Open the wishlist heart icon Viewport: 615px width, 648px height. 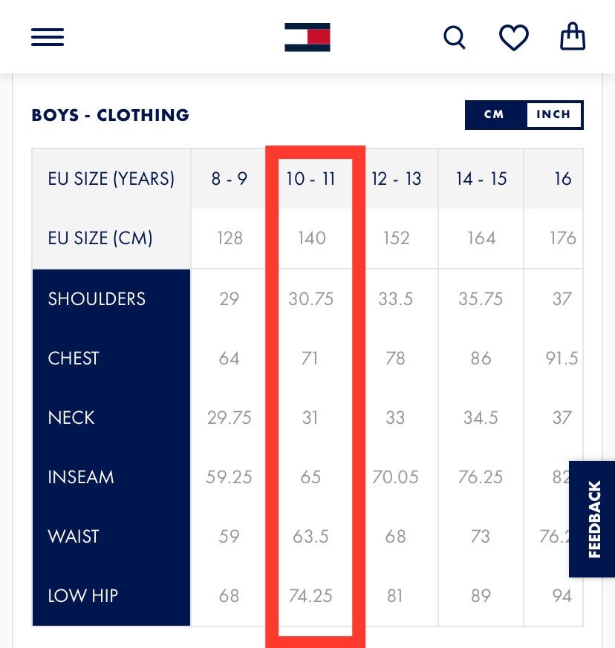(x=513, y=37)
